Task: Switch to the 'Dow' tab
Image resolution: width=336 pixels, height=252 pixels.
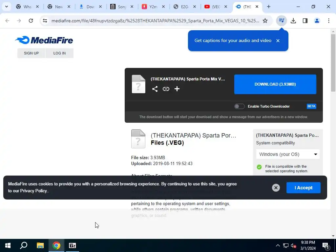Action: (90, 7)
